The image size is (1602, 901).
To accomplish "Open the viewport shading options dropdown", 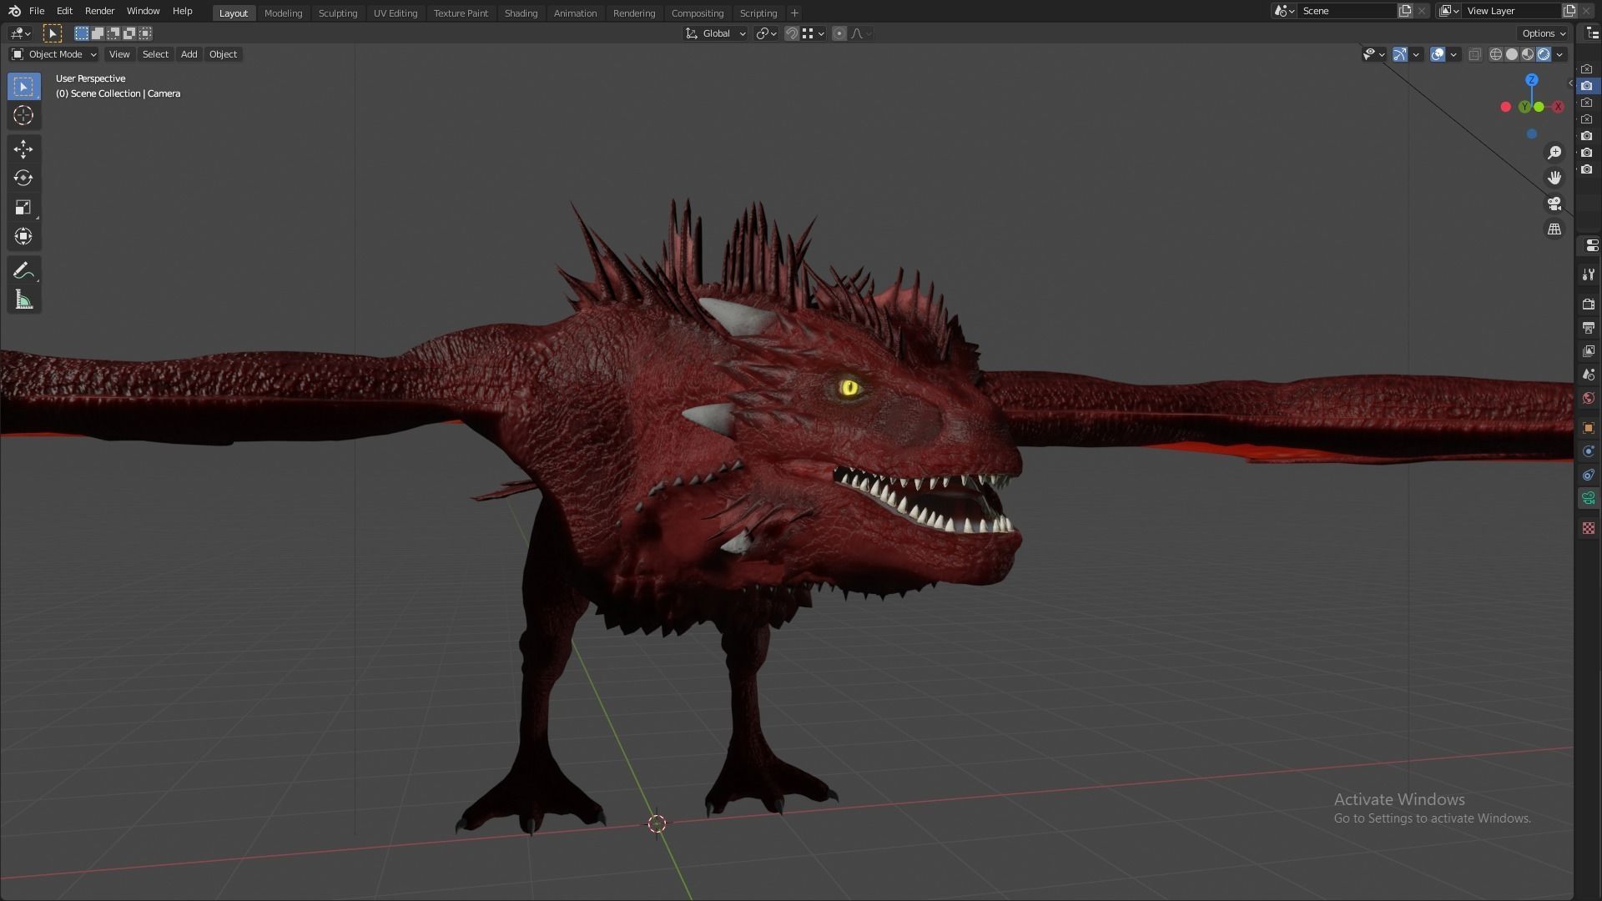I will (x=1559, y=54).
